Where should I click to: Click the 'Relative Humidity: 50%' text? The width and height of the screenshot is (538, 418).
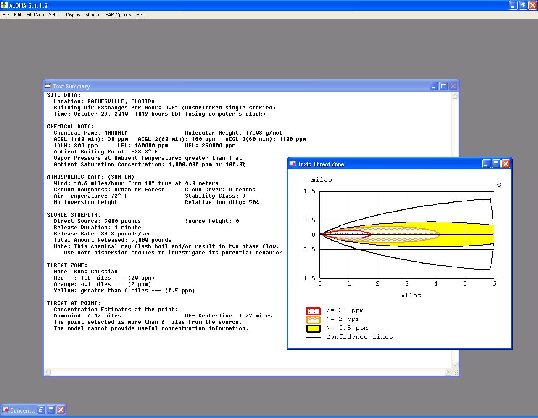[222, 202]
